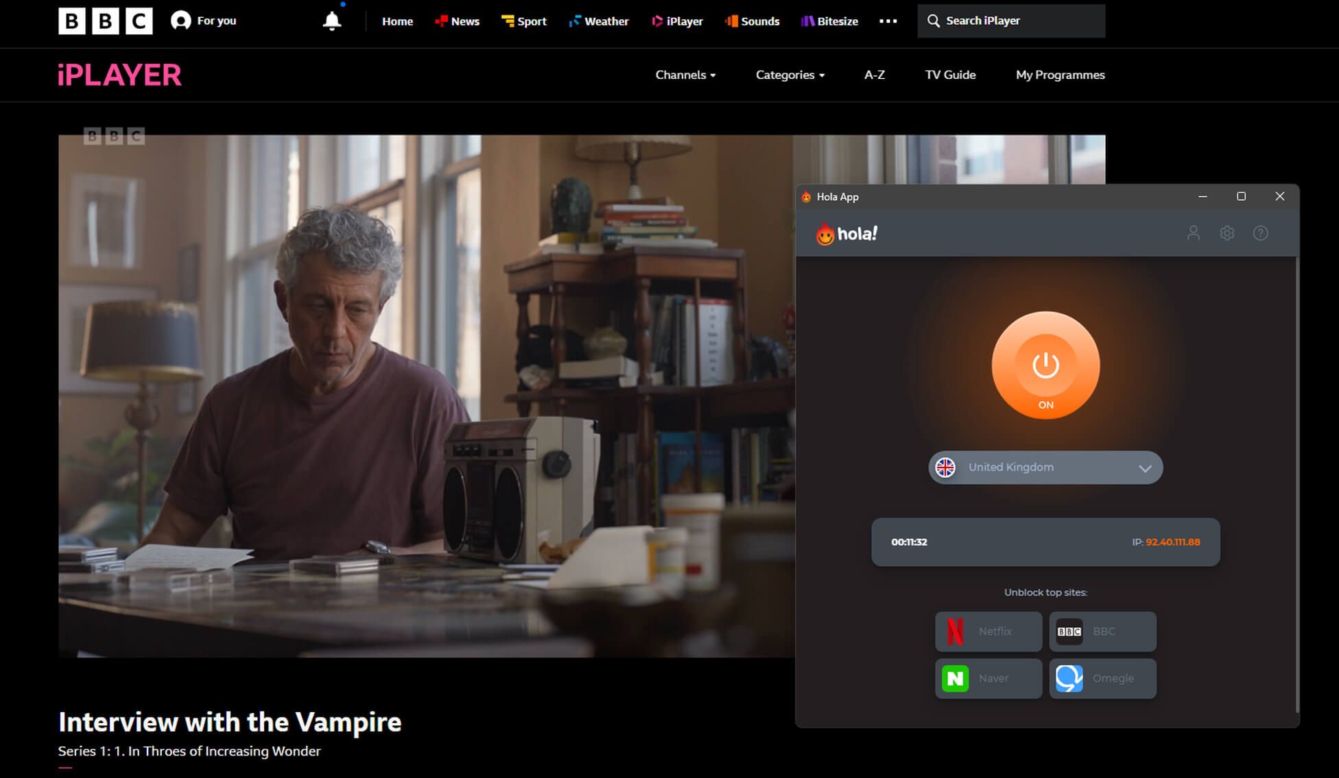The image size is (1339, 778).
Task: Expand the iPlayer Categories dropdown
Action: [x=790, y=75]
